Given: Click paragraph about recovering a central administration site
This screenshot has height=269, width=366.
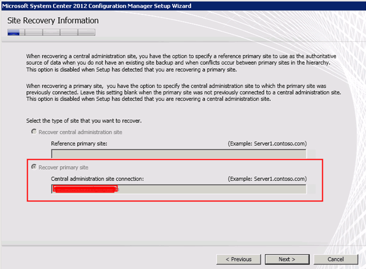Looking at the screenshot, I should pyautogui.click(x=181, y=63).
